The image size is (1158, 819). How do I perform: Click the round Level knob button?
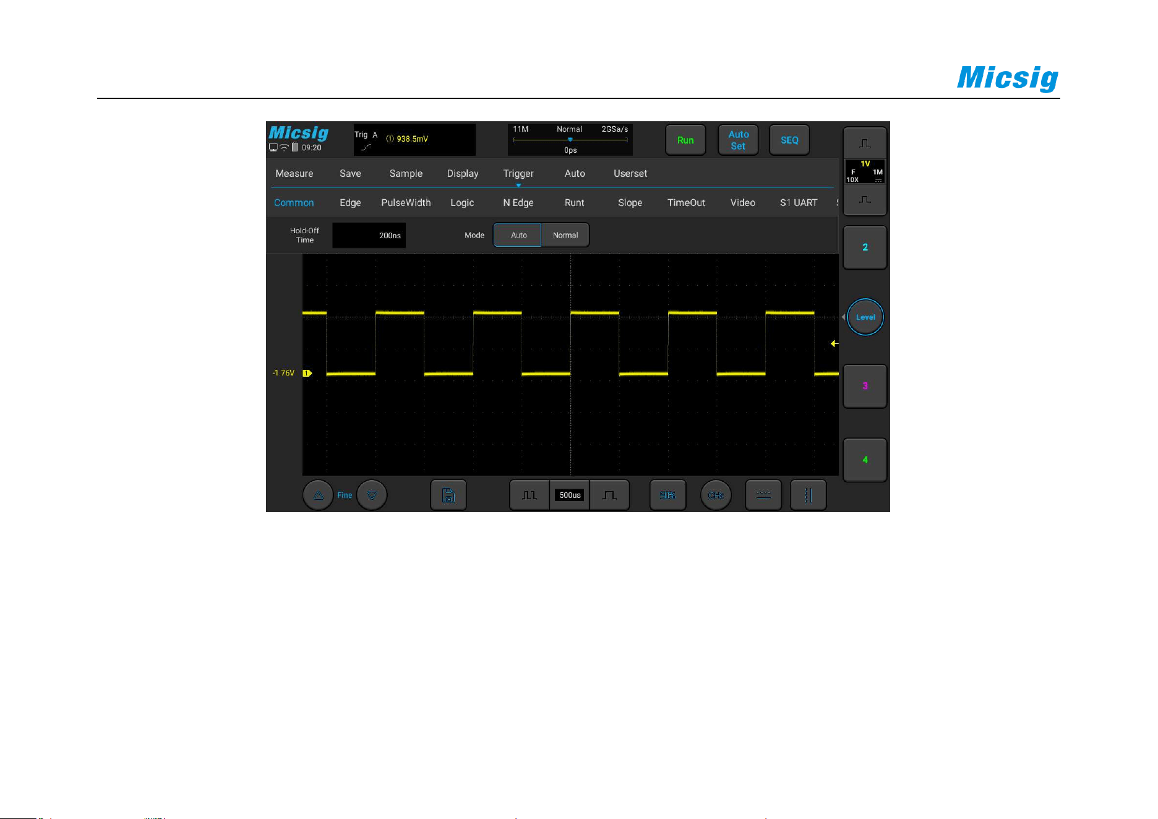(865, 317)
